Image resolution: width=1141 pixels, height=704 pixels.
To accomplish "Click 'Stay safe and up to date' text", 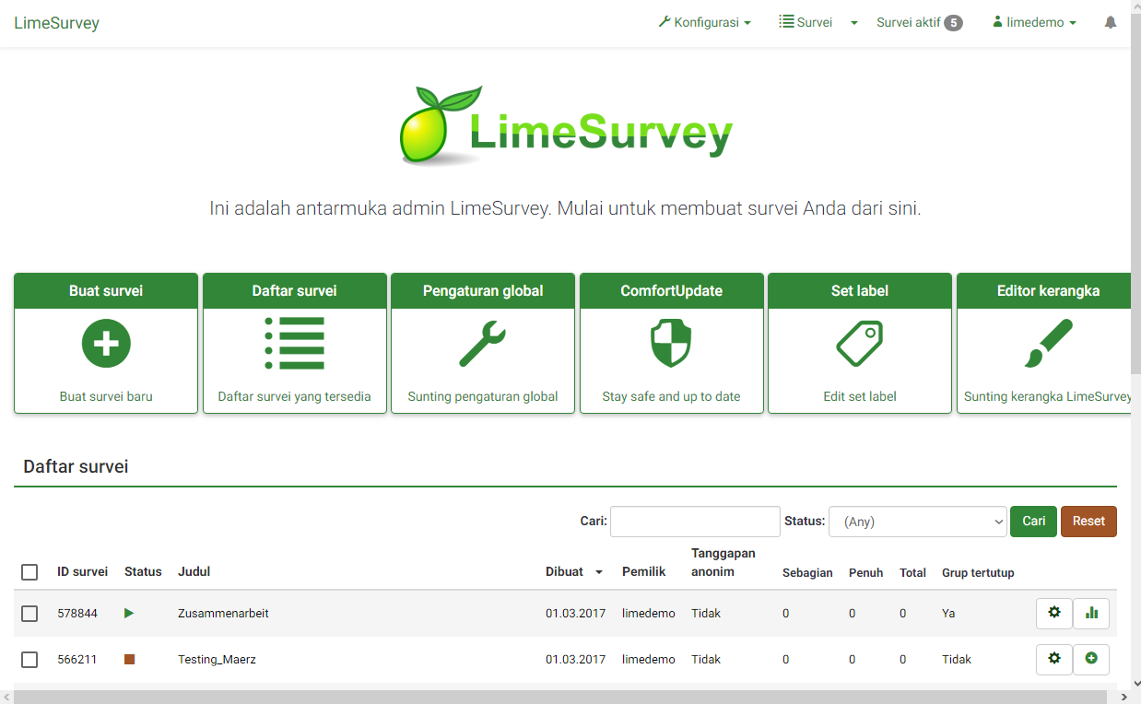I will click(671, 396).
